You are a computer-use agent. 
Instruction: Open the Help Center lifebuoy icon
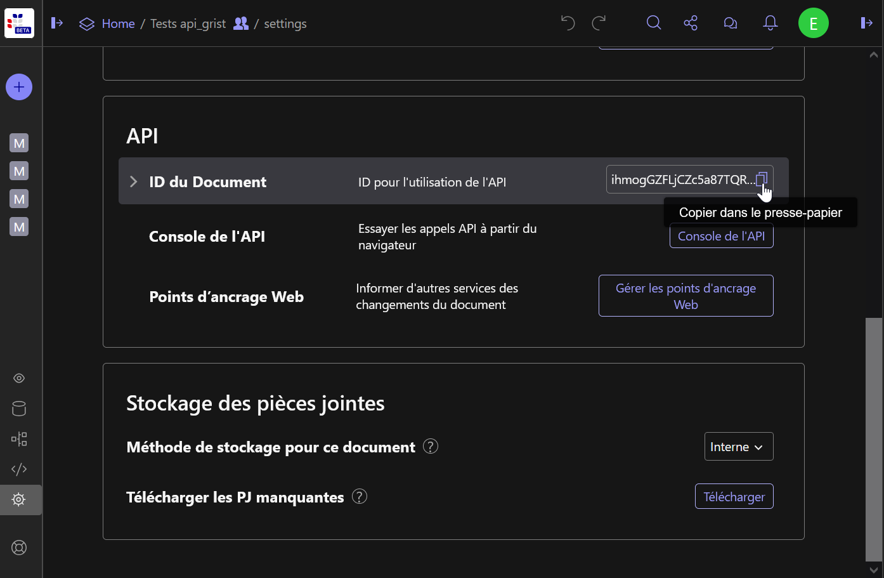pyautogui.click(x=19, y=548)
